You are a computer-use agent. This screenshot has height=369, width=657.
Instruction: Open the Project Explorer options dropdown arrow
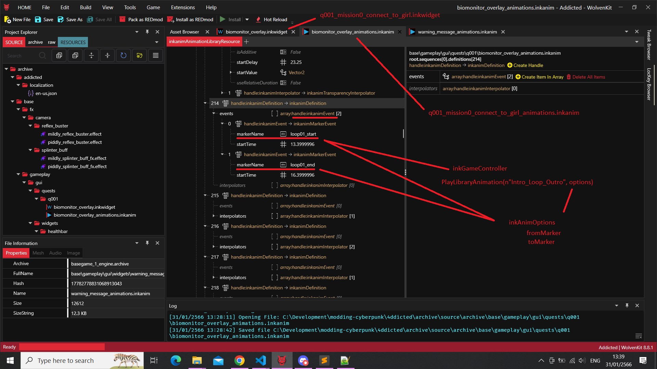tap(137, 32)
